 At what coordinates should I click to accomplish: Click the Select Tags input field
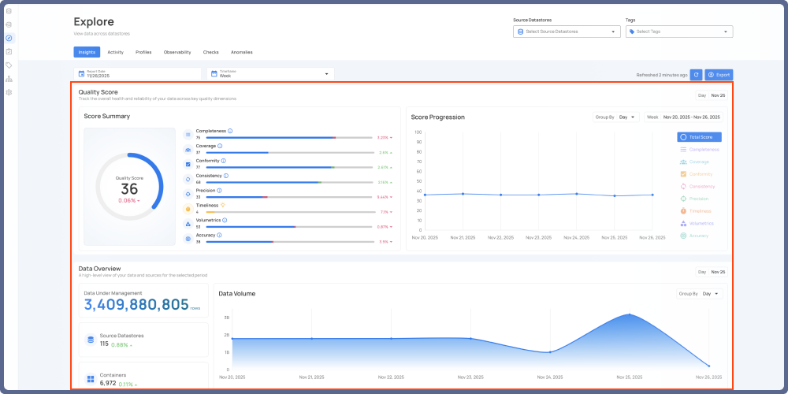click(x=678, y=32)
